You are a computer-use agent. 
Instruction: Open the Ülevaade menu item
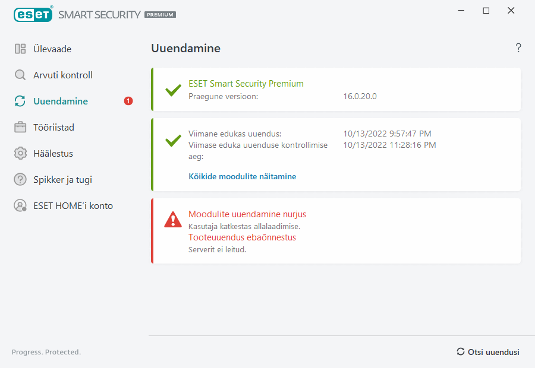52,49
